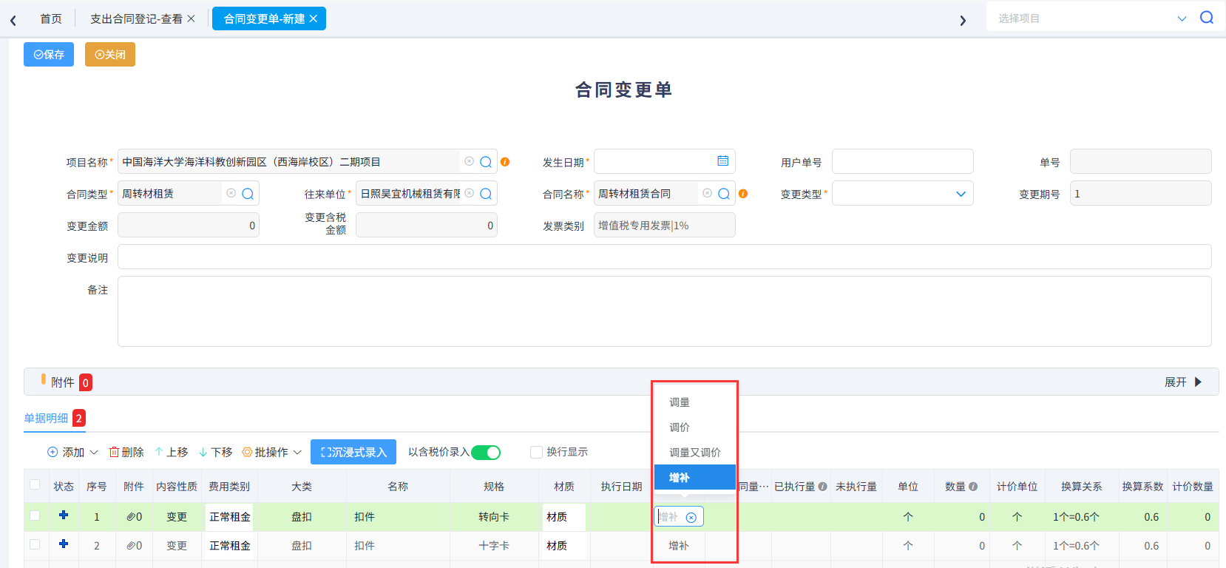Close the 支出合同登记-查看 tab

tap(192, 18)
